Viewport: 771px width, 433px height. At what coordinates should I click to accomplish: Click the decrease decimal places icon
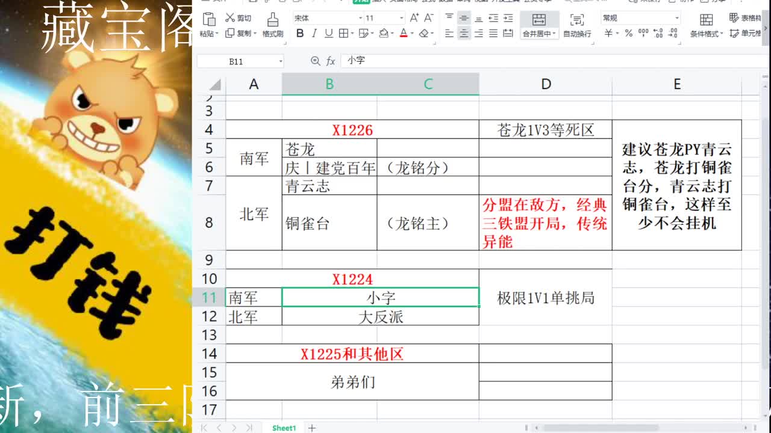tap(673, 34)
